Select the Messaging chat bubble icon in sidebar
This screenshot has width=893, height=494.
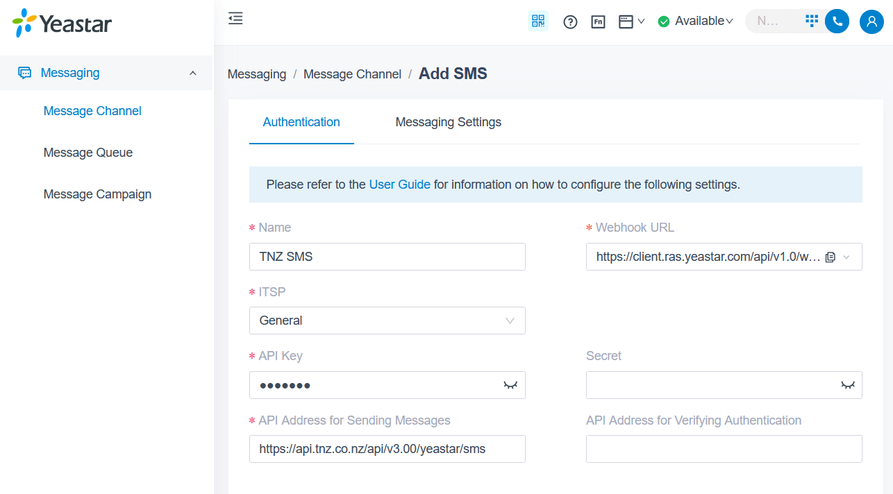[26, 72]
